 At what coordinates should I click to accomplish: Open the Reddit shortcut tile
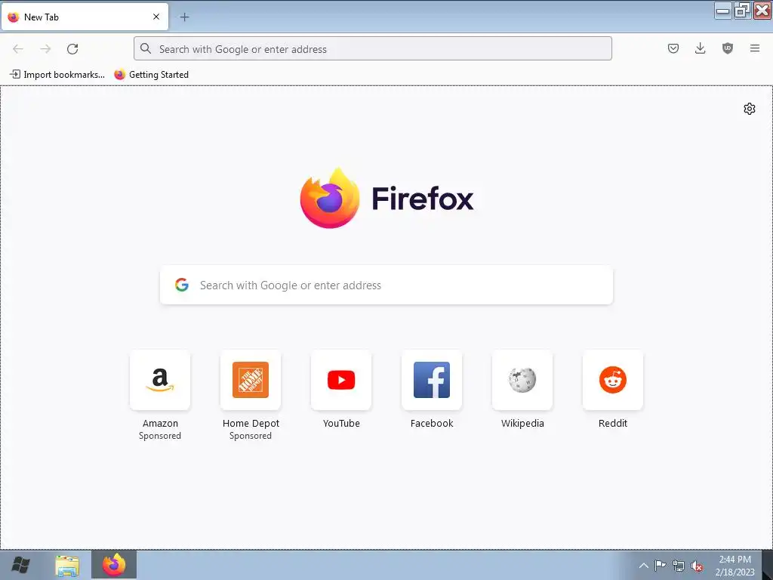[x=613, y=380]
